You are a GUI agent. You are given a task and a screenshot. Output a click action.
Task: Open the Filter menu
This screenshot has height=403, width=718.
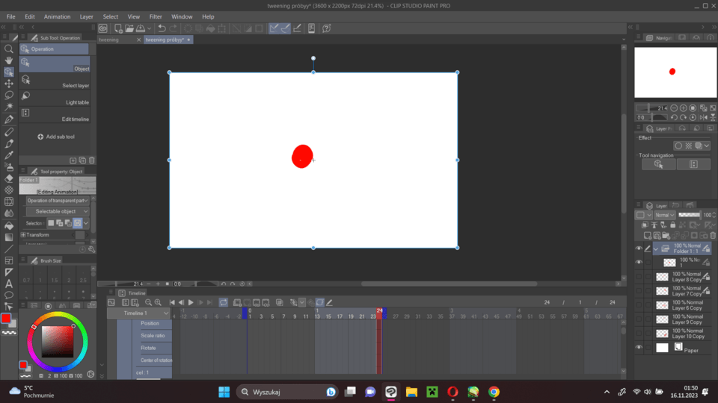tap(156, 16)
